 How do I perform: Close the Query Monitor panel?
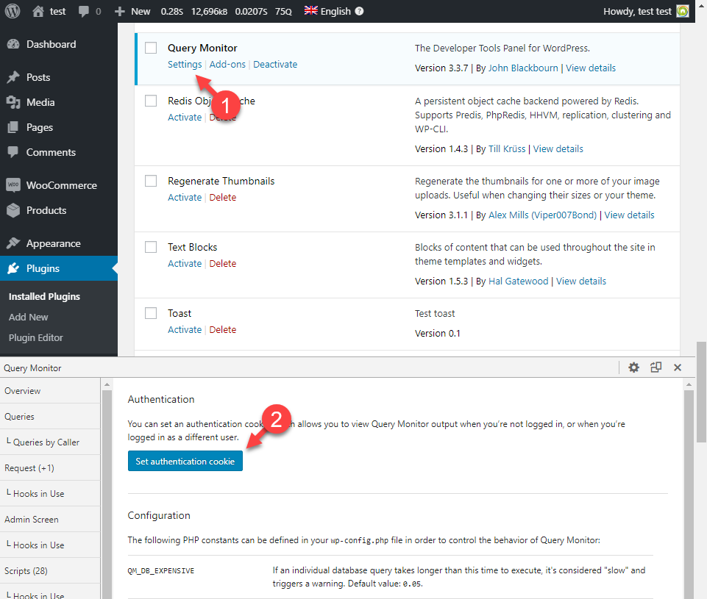678,367
